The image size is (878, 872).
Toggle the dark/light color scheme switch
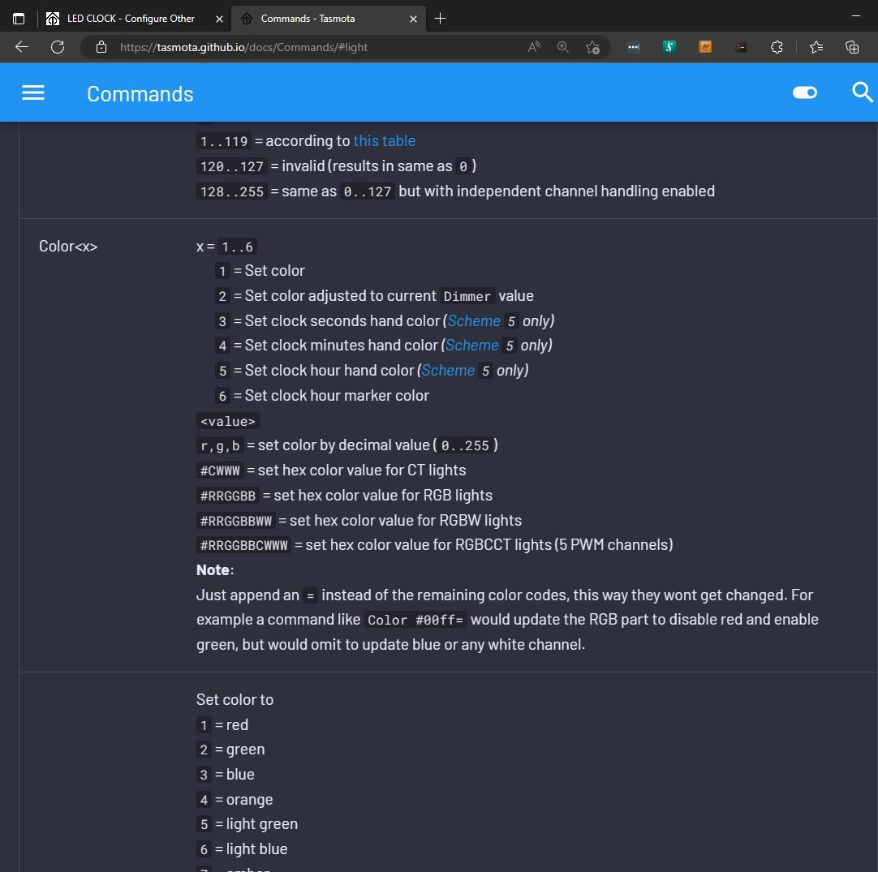804,92
